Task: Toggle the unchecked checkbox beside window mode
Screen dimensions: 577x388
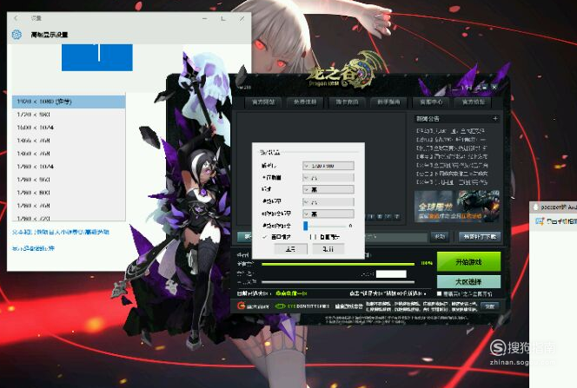Action: point(313,237)
